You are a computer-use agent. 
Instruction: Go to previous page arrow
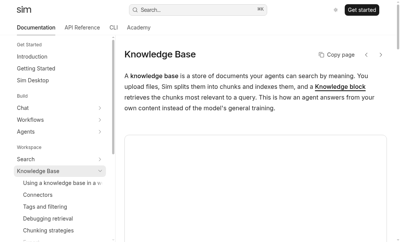pyautogui.click(x=366, y=55)
